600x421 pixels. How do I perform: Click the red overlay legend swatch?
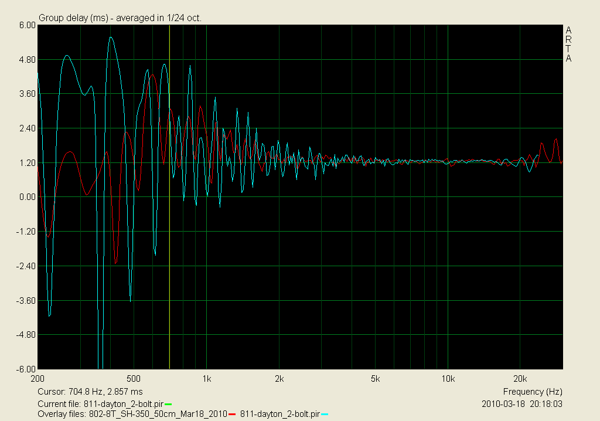pyautogui.click(x=232, y=414)
